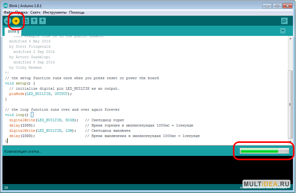296x193 pixels.
Task: Click the 'by Scott Fitzgerald' comment line
Action: [x=30, y=46]
